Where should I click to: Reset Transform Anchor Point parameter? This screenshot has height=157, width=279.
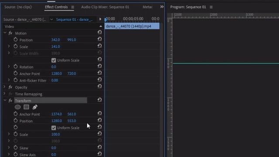100,113
